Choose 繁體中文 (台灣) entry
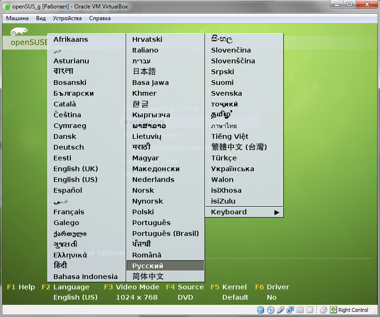 (x=244, y=147)
